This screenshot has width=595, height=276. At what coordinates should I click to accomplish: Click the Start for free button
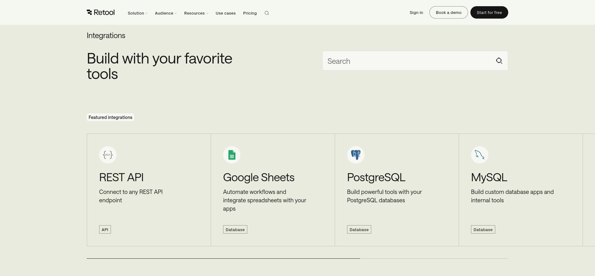(489, 12)
